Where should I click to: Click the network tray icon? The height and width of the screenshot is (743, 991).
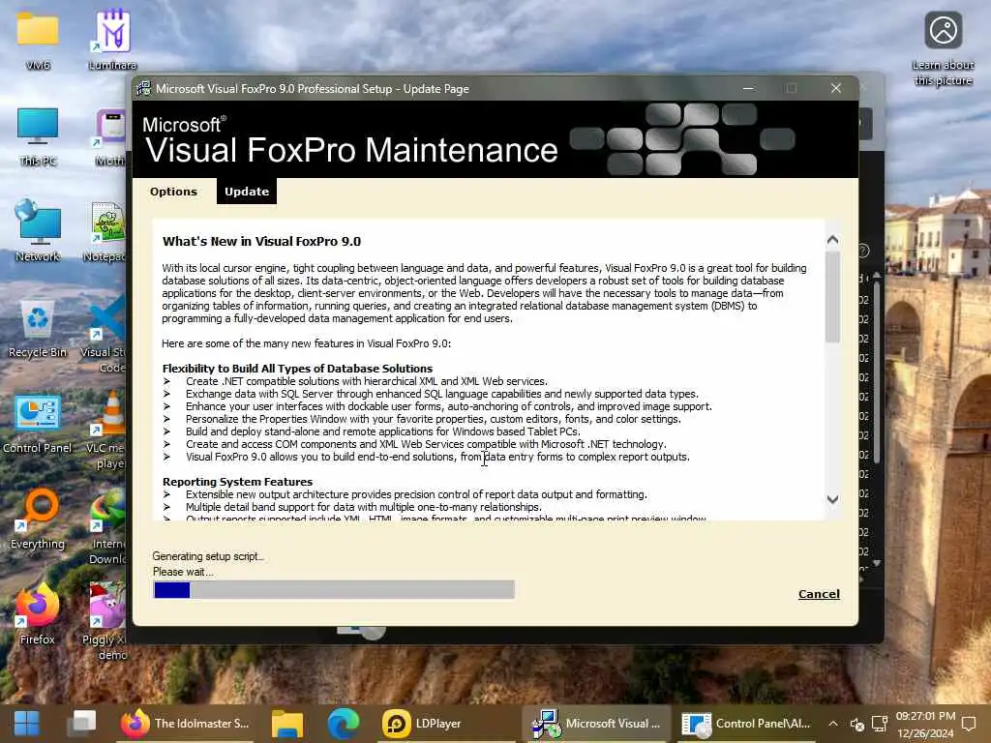[880, 724]
